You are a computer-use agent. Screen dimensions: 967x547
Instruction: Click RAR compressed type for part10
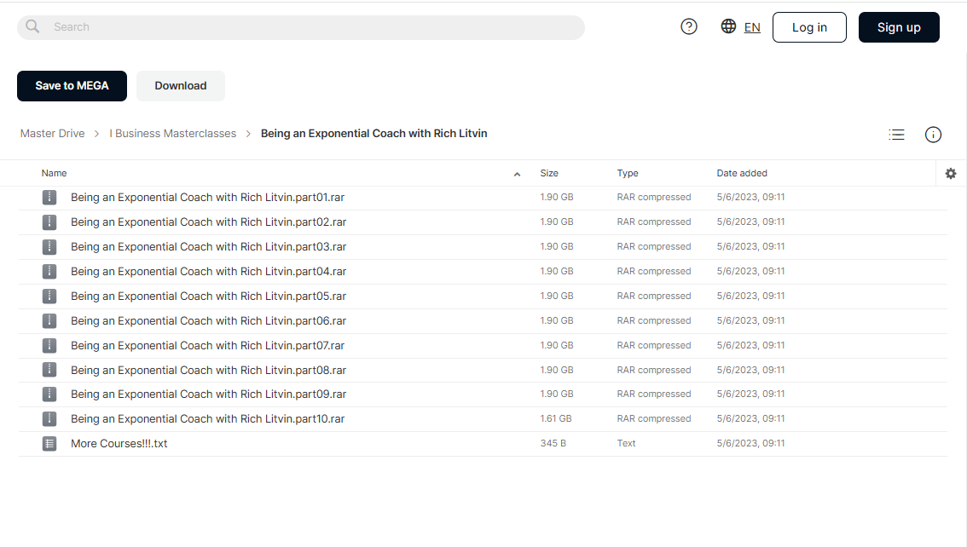(x=654, y=418)
